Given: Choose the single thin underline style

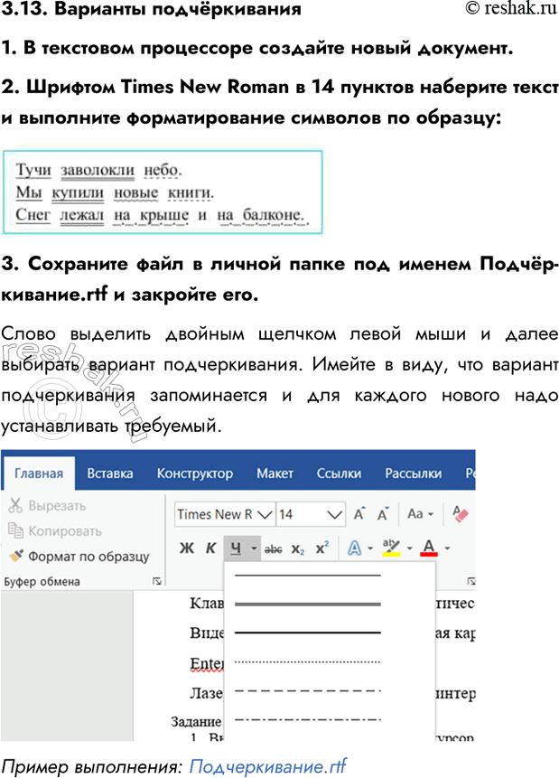Looking at the screenshot, I should point(308,575).
